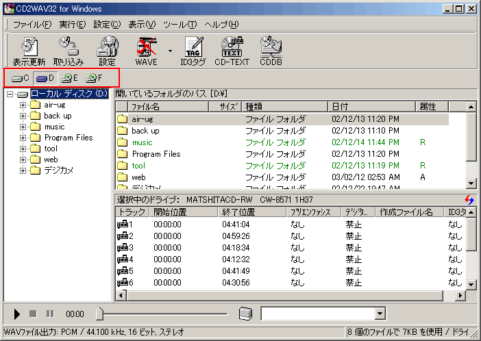Switch to drive E button

click(69, 78)
